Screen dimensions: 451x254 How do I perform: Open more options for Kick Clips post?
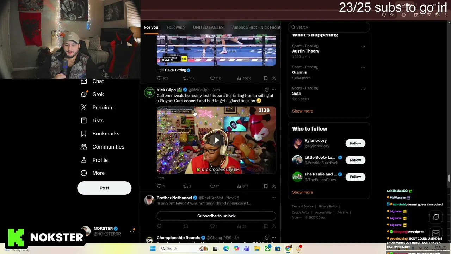click(274, 90)
